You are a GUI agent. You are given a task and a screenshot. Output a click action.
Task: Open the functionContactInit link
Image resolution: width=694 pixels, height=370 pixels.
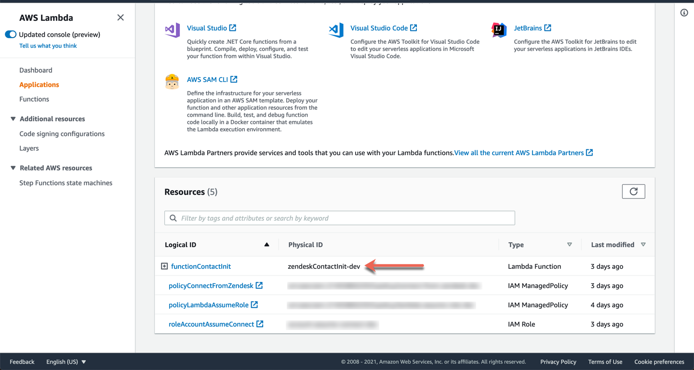[x=201, y=266]
